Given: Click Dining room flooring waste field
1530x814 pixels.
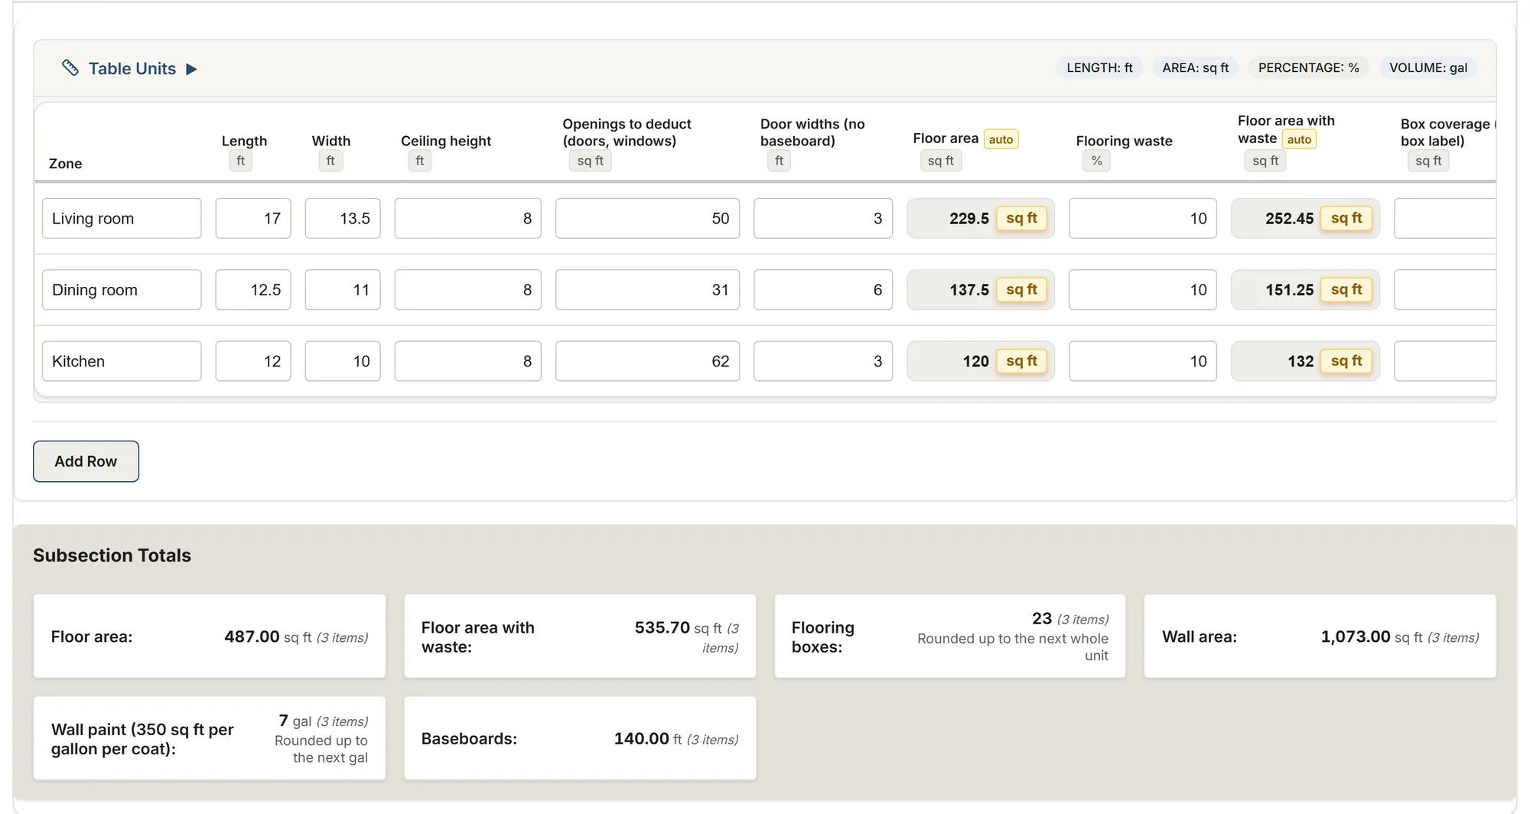Looking at the screenshot, I should (1143, 290).
